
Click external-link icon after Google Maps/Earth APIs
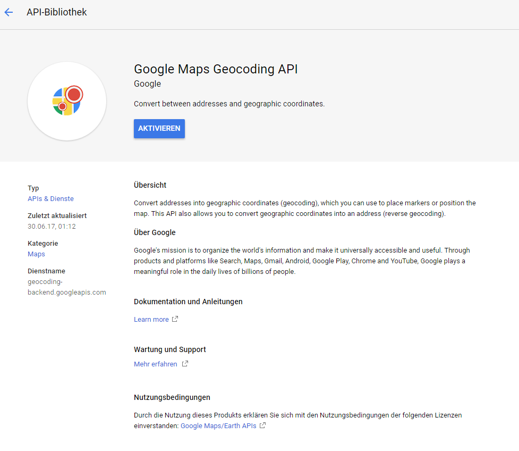tap(262, 425)
